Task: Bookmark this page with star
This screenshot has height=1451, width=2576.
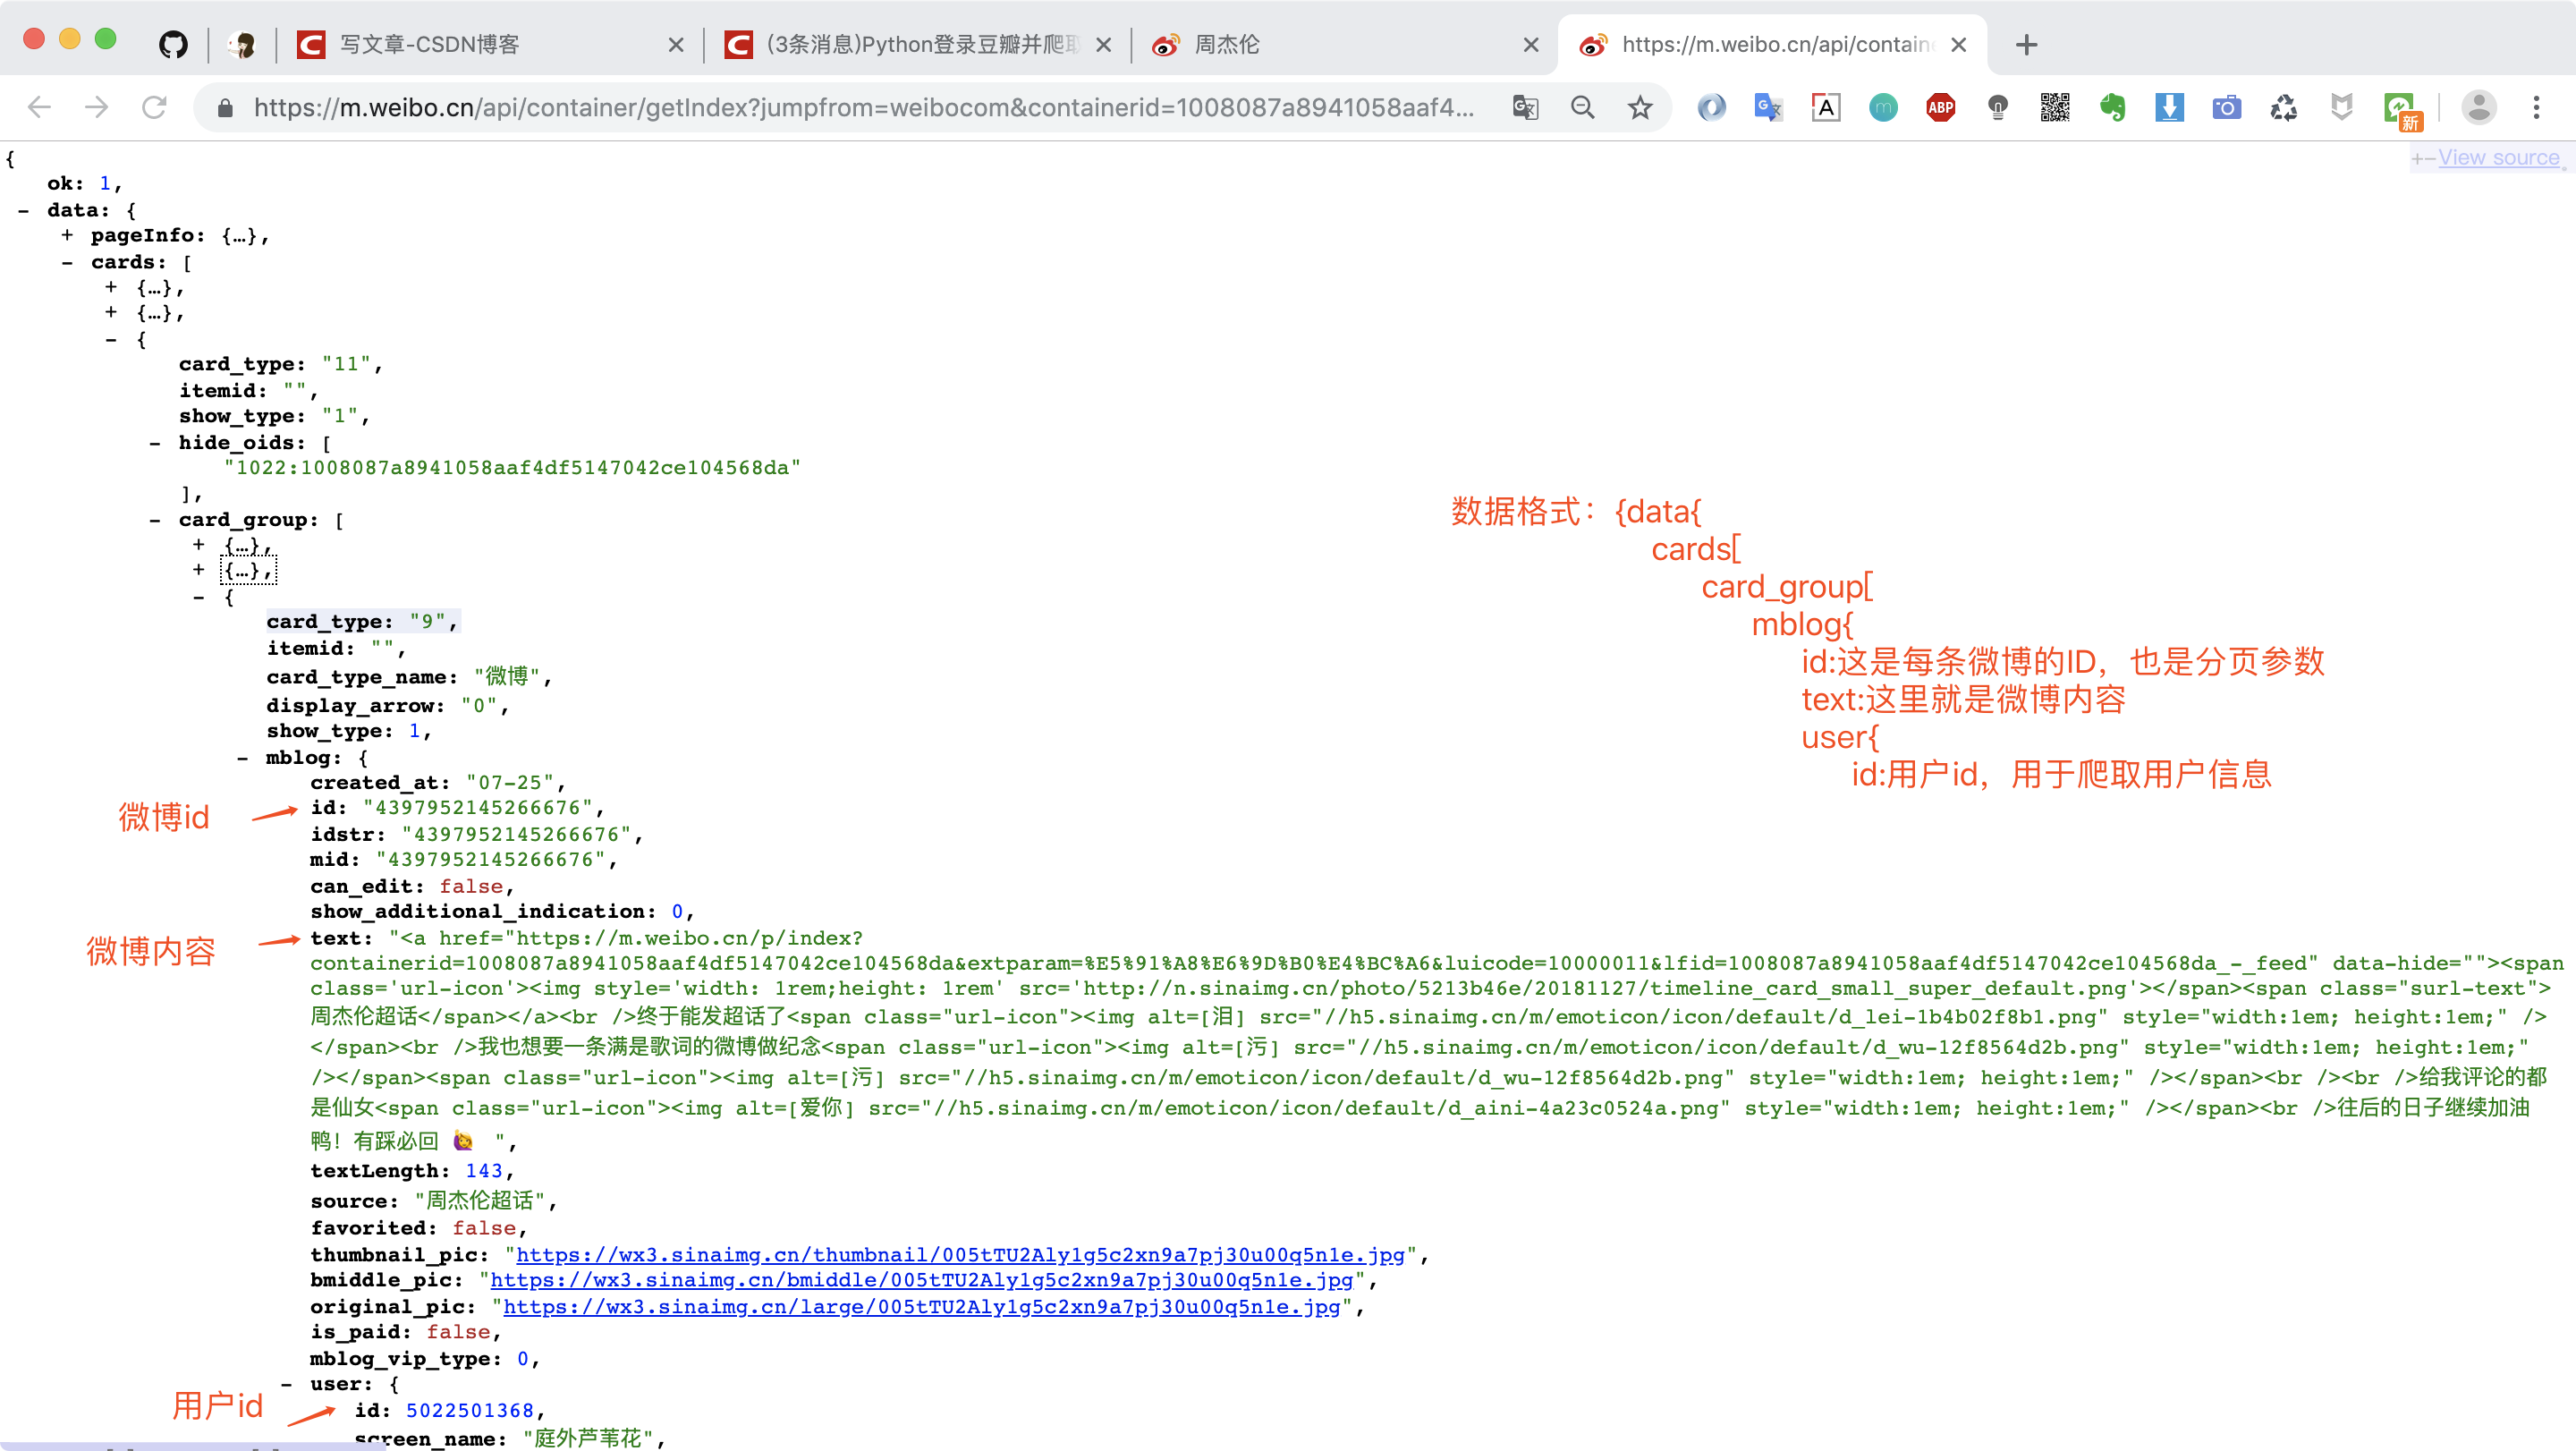Action: click(1640, 107)
